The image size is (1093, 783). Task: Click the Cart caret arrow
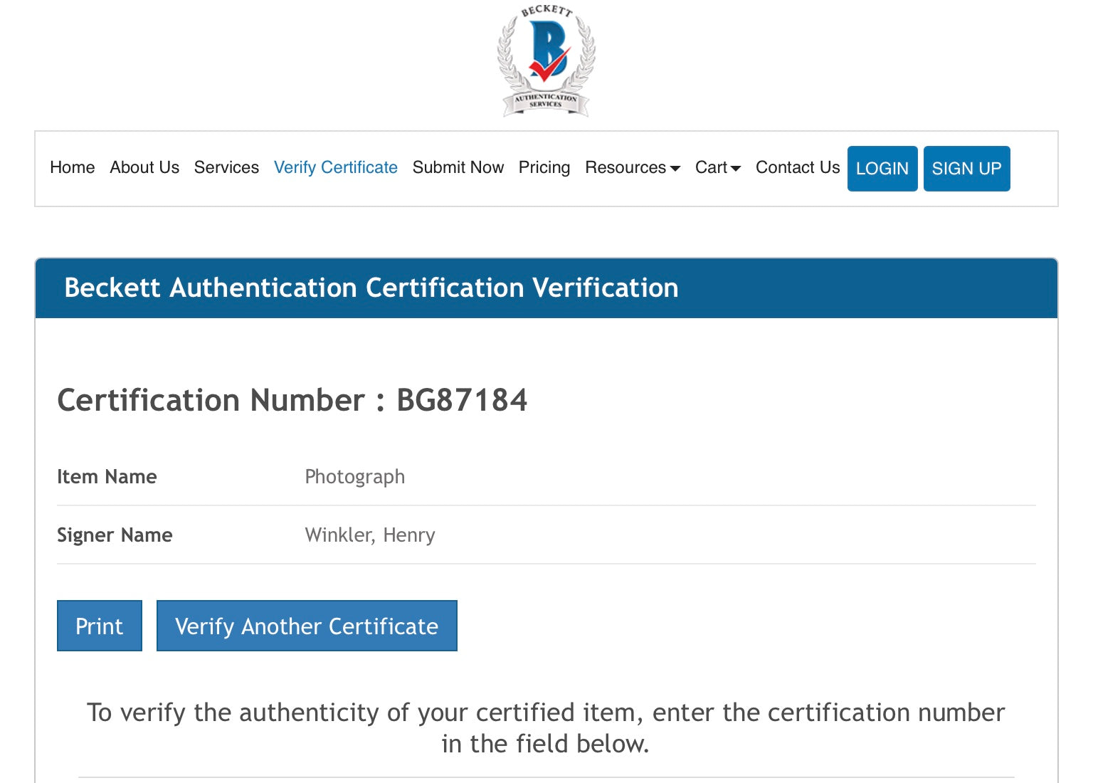point(736,169)
